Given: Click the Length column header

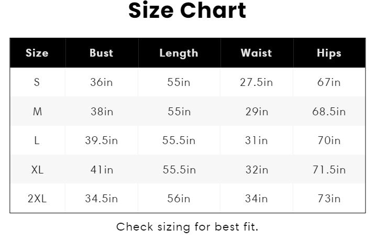Looking at the screenshot, I should [x=179, y=53].
